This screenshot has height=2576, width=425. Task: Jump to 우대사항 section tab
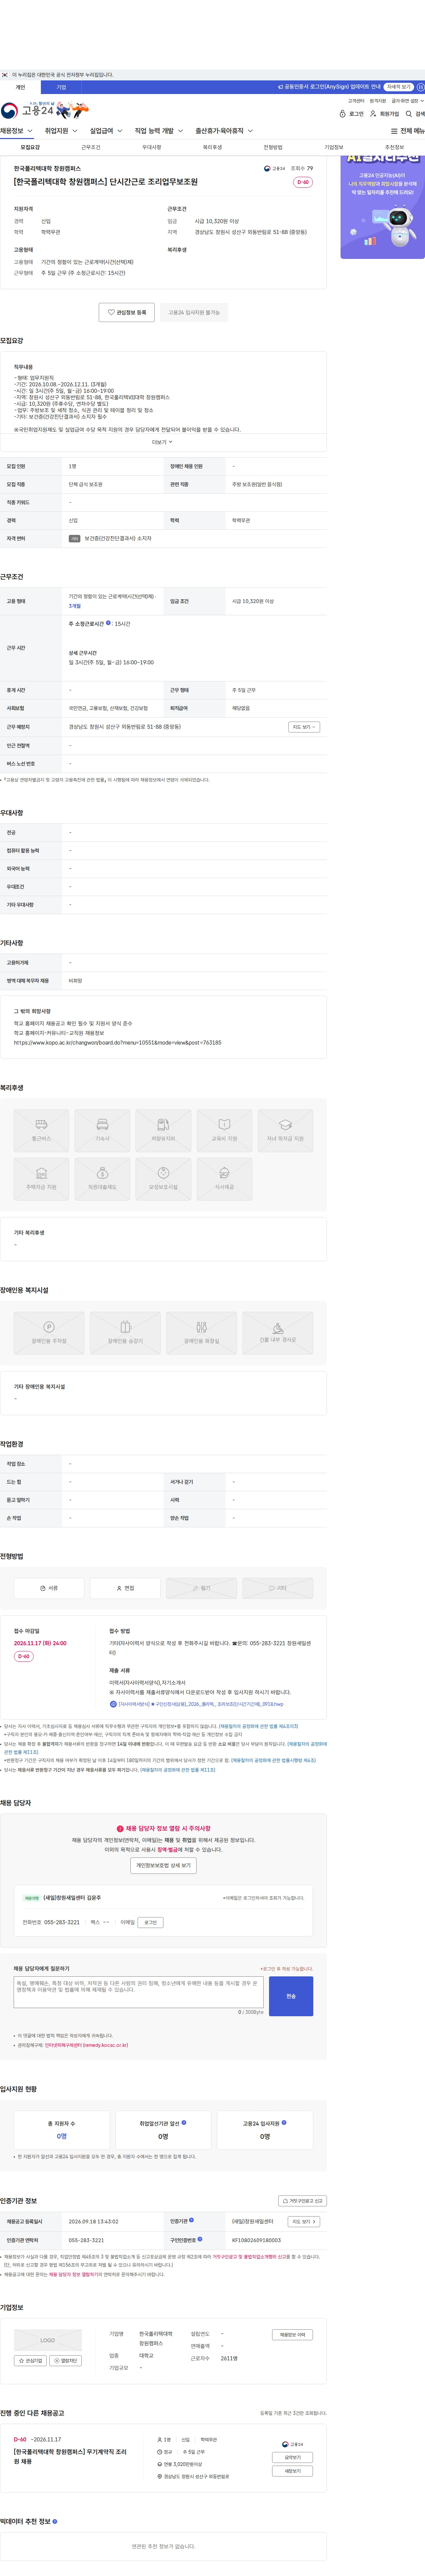coord(152,147)
